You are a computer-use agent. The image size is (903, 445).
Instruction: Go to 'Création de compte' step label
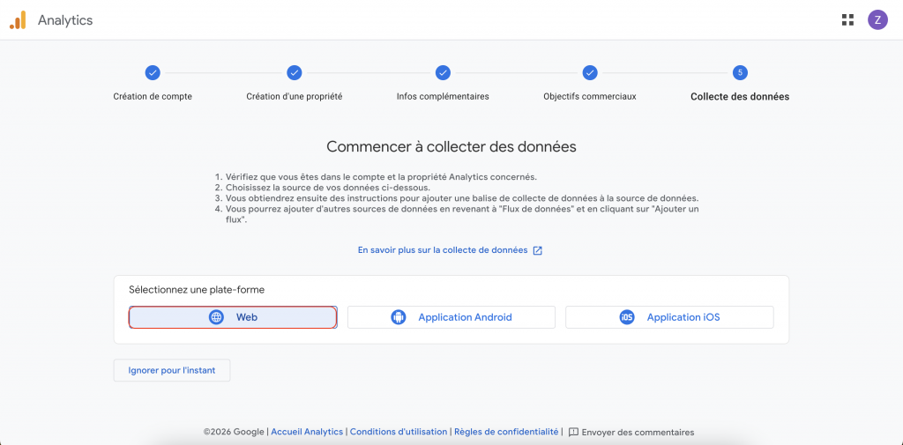point(153,97)
